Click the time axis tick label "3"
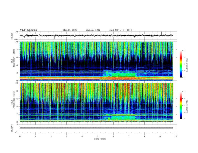The image size is (198, 153). coord(66,136)
